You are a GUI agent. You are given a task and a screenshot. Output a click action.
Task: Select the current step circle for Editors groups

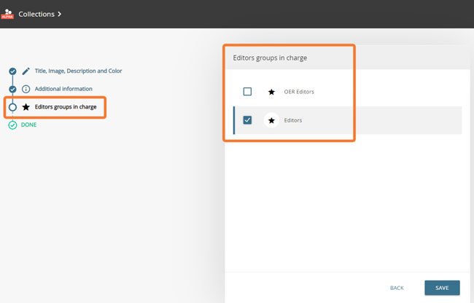(x=12, y=107)
